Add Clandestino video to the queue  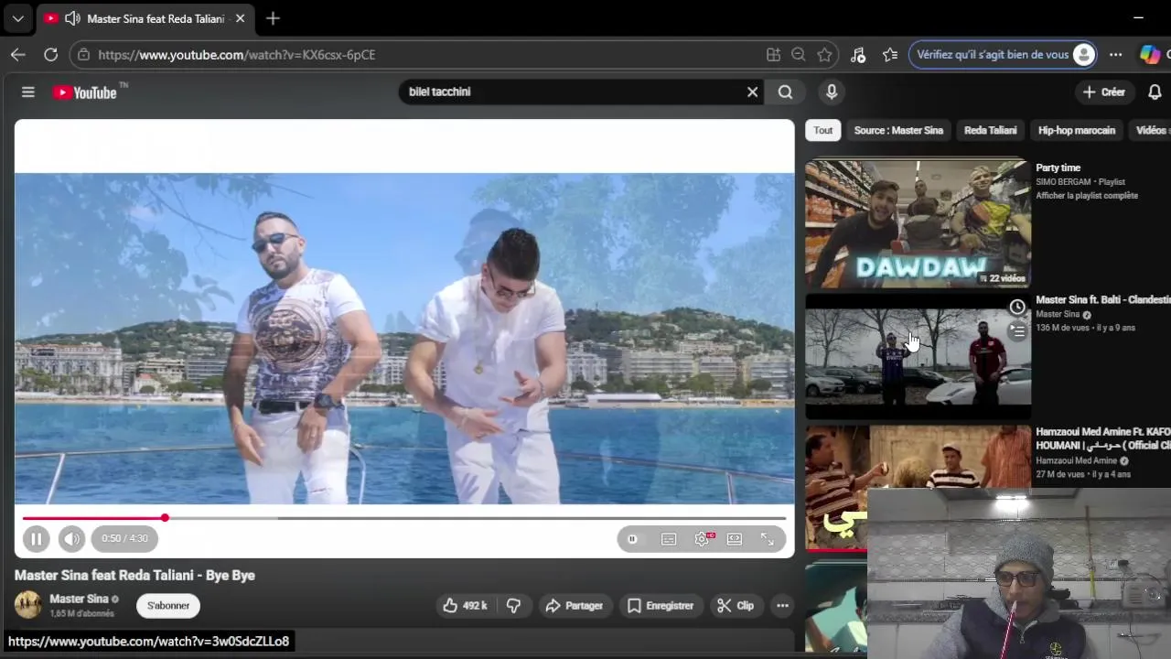pos(1017,331)
